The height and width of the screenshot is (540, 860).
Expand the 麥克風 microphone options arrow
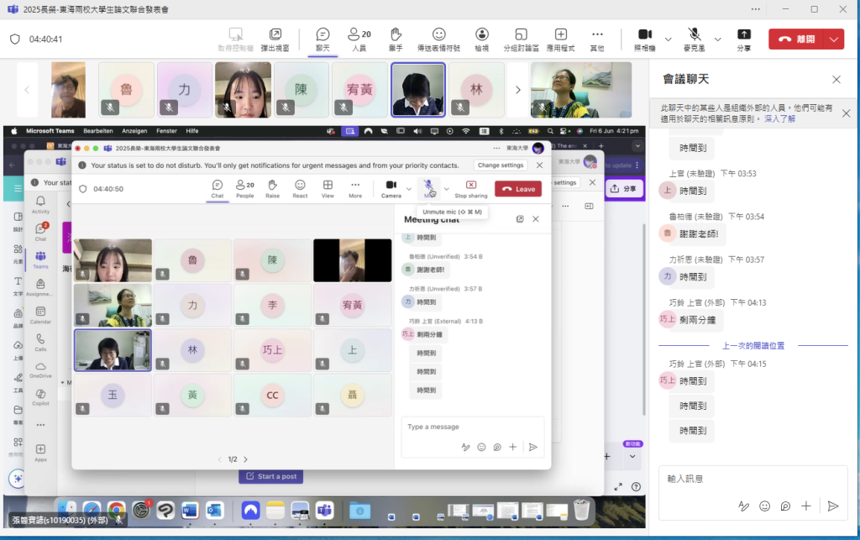(717, 39)
